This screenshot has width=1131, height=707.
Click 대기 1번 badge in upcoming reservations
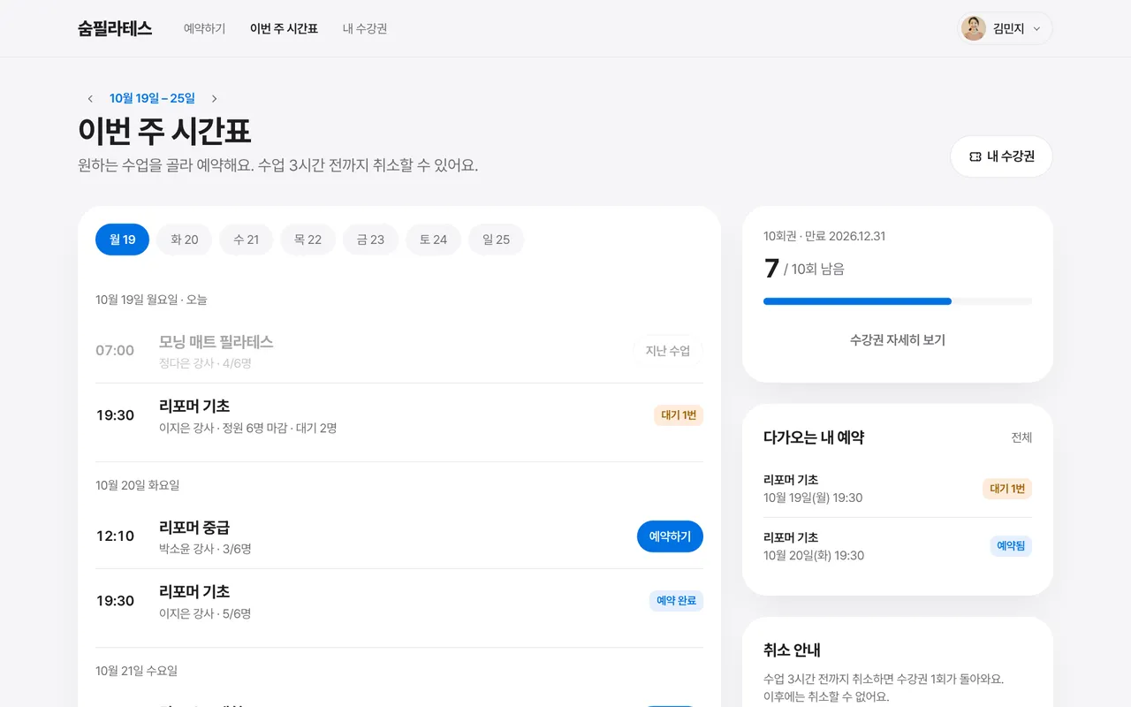(1007, 489)
